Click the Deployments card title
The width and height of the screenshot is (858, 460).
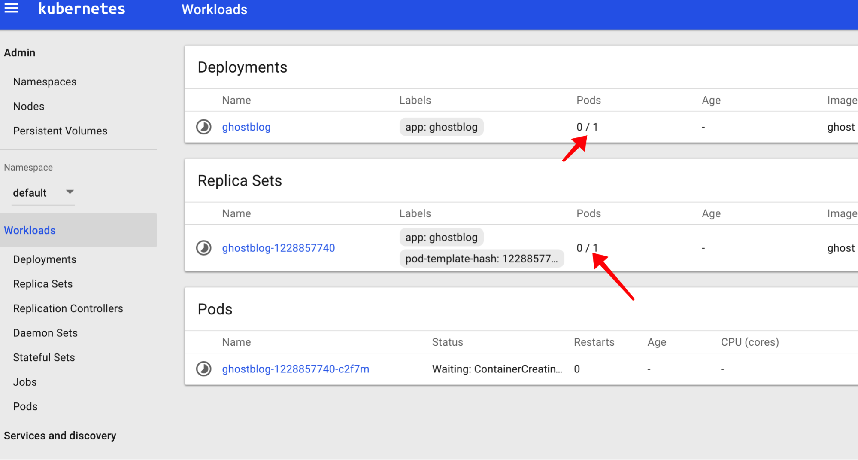(243, 67)
